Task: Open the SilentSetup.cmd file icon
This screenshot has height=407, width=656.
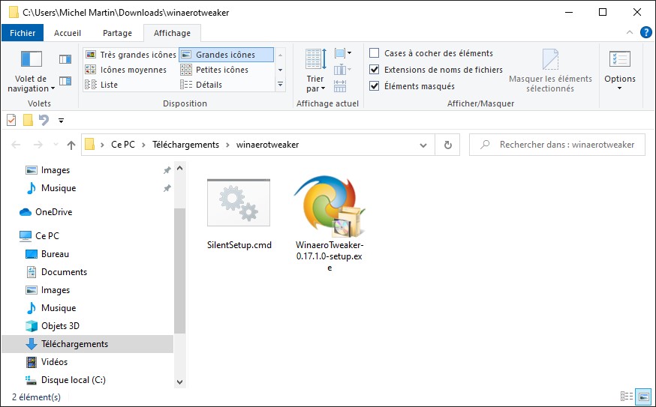Action: point(238,203)
